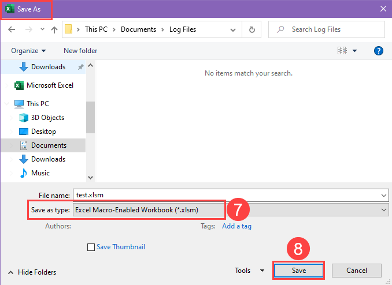Open the Organize menu

coord(28,51)
